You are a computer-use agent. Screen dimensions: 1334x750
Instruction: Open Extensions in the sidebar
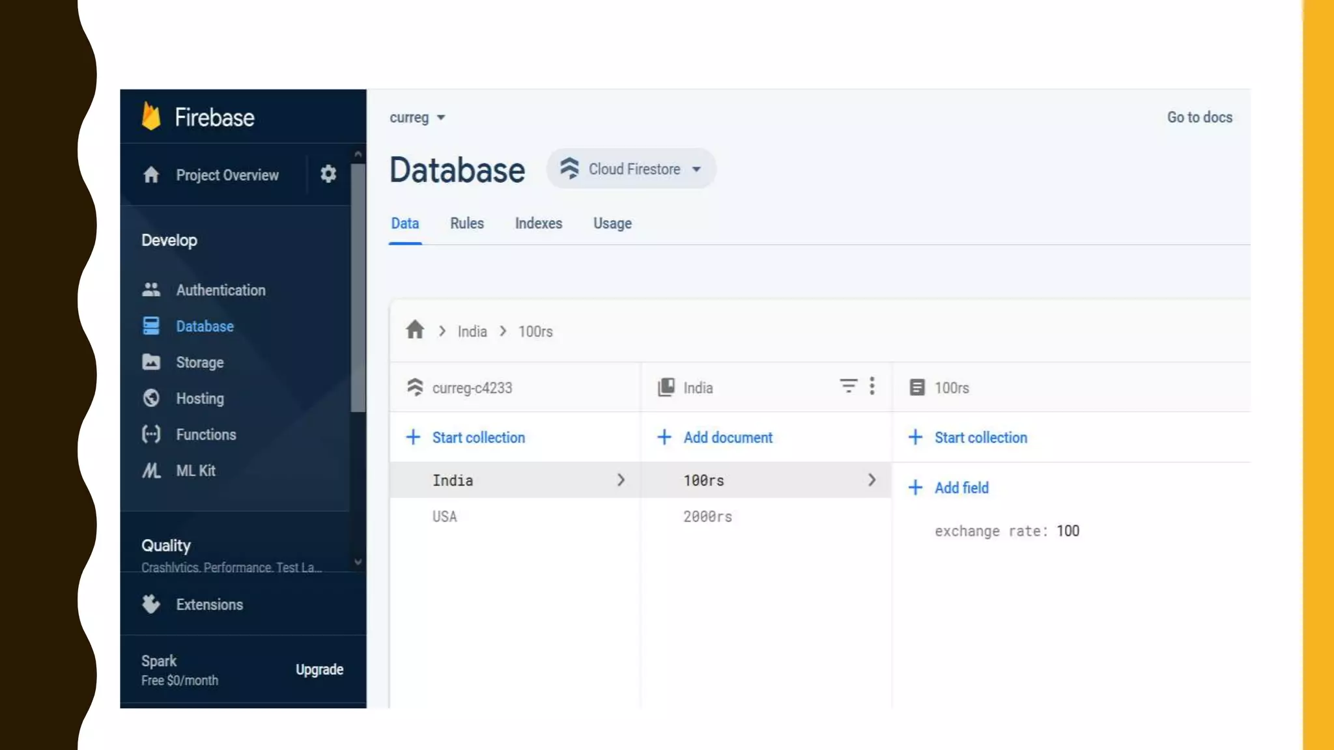tap(208, 605)
